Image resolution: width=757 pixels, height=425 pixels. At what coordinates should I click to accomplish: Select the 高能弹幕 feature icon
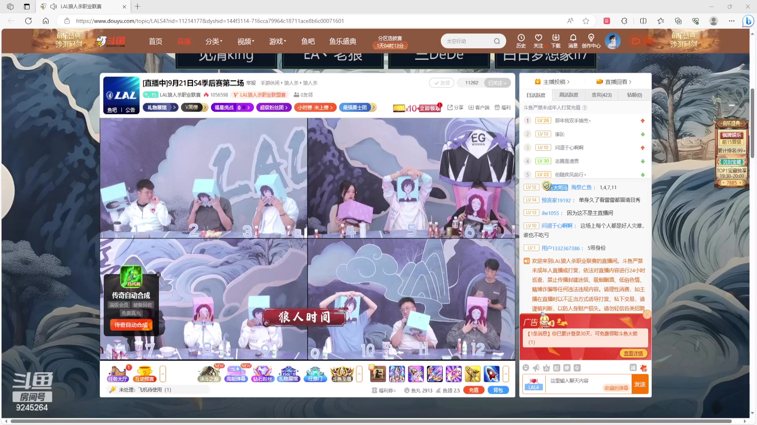pos(236,373)
